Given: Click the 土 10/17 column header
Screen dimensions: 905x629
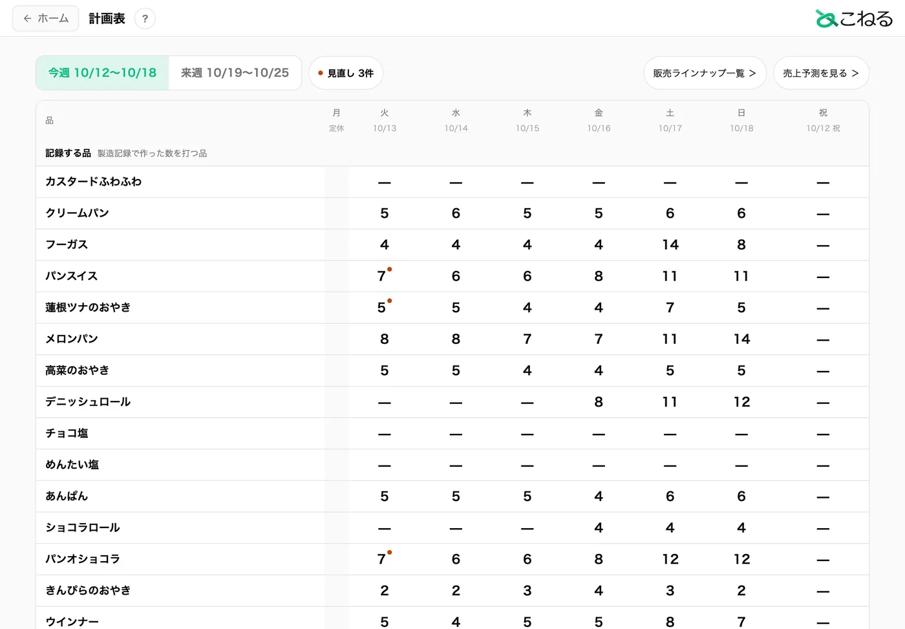Looking at the screenshot, I should pos(670,120).
